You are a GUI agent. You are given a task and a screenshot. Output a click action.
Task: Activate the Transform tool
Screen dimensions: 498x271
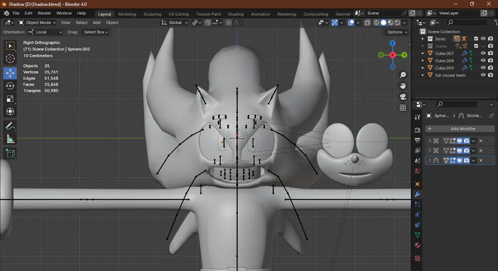pos(10,111)
